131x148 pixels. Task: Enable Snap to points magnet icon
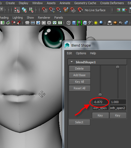click(59, 10)
